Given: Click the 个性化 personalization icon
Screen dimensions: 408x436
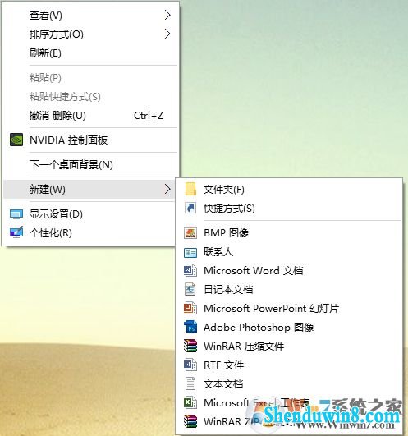Looking at the screenshot, I should [x=16, y=232].
